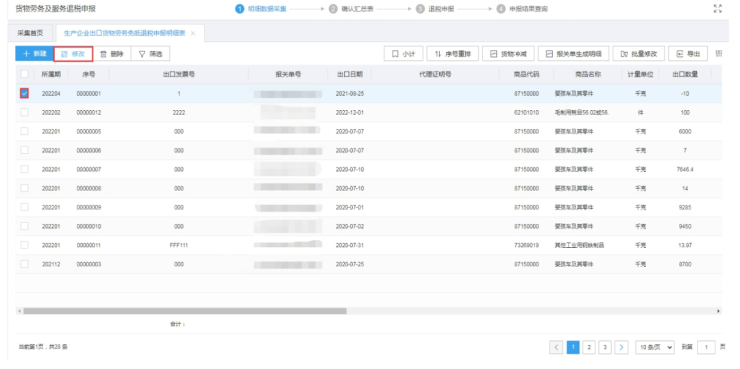The image size is (740, 369).
Task: Select page 3 in pagination
Action: click(x=605, y=347)
